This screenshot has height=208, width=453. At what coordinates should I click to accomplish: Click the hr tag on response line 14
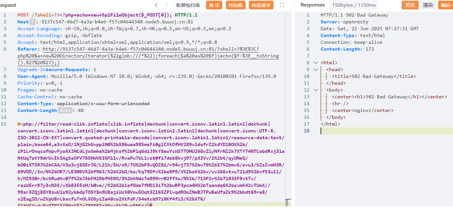340,104
